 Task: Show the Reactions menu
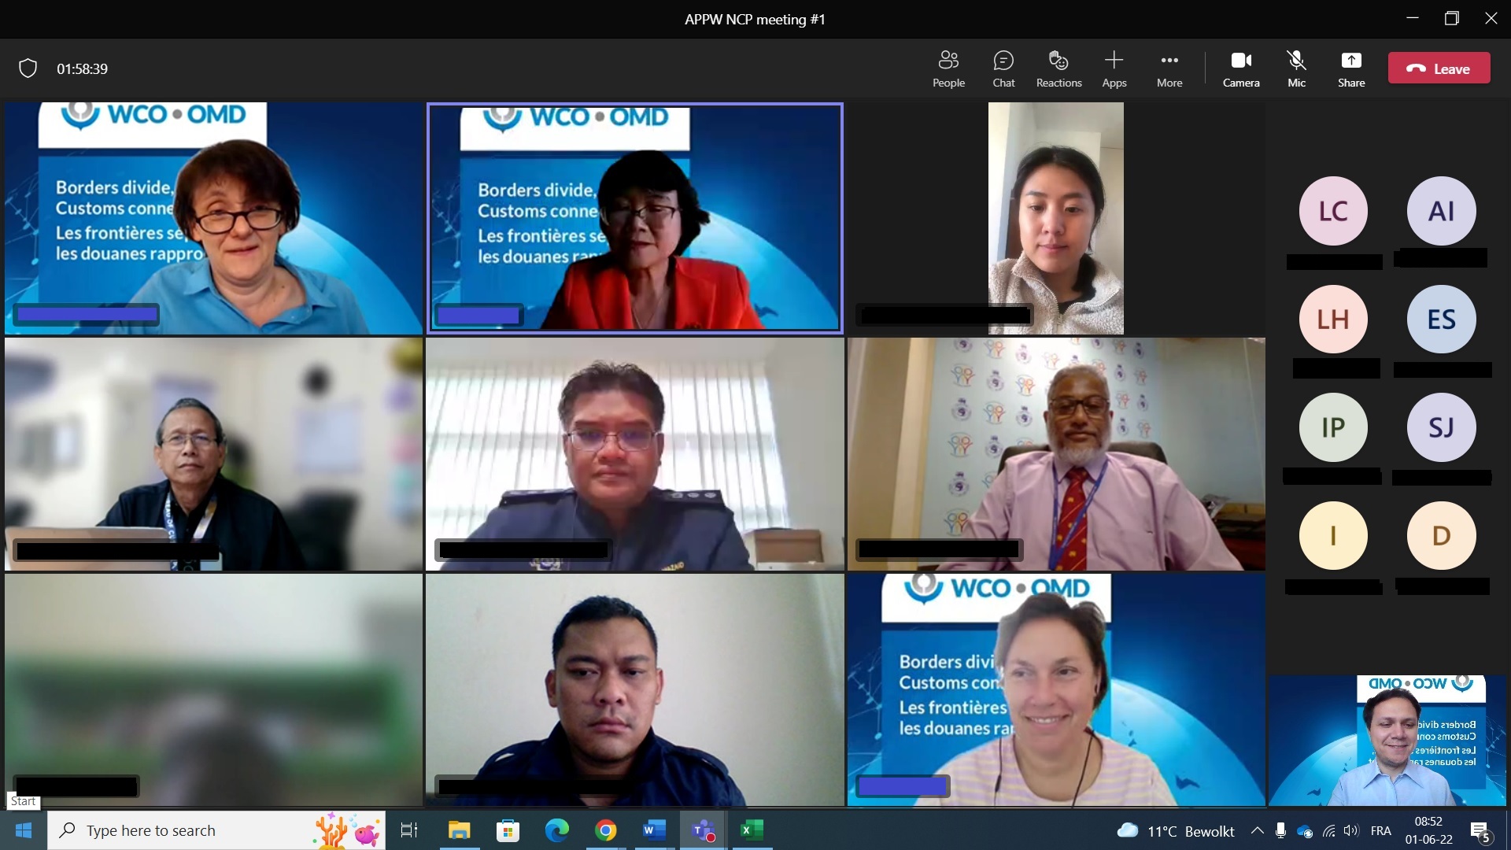pyautogui.click(x=1058, y=69)
